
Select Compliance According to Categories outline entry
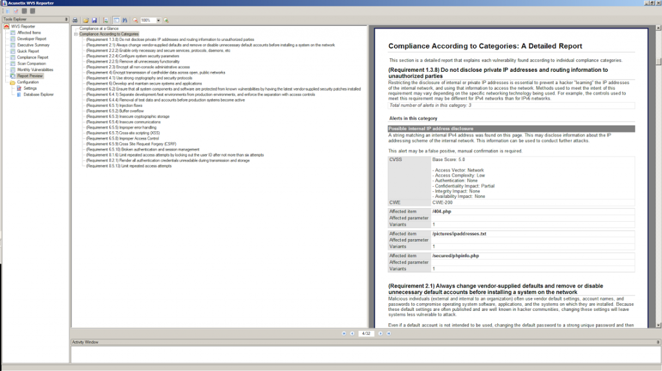tap(109, 34)
